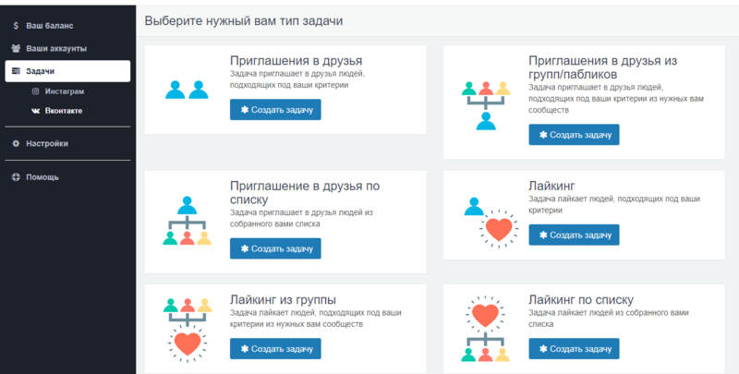The image size is (739, 374).
Task: Click the gear icon next to Настройки
Action: [16, 143]
